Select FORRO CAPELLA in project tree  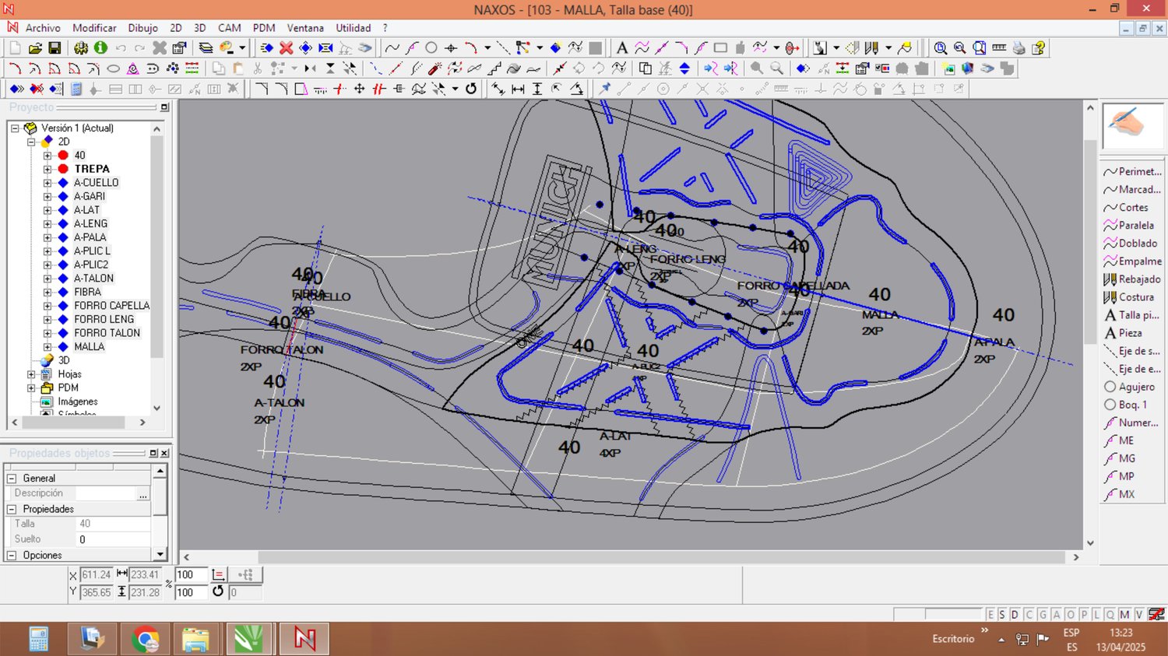[111, 306]
